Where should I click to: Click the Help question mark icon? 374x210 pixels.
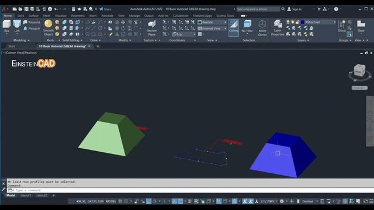[x=336, y=9]
